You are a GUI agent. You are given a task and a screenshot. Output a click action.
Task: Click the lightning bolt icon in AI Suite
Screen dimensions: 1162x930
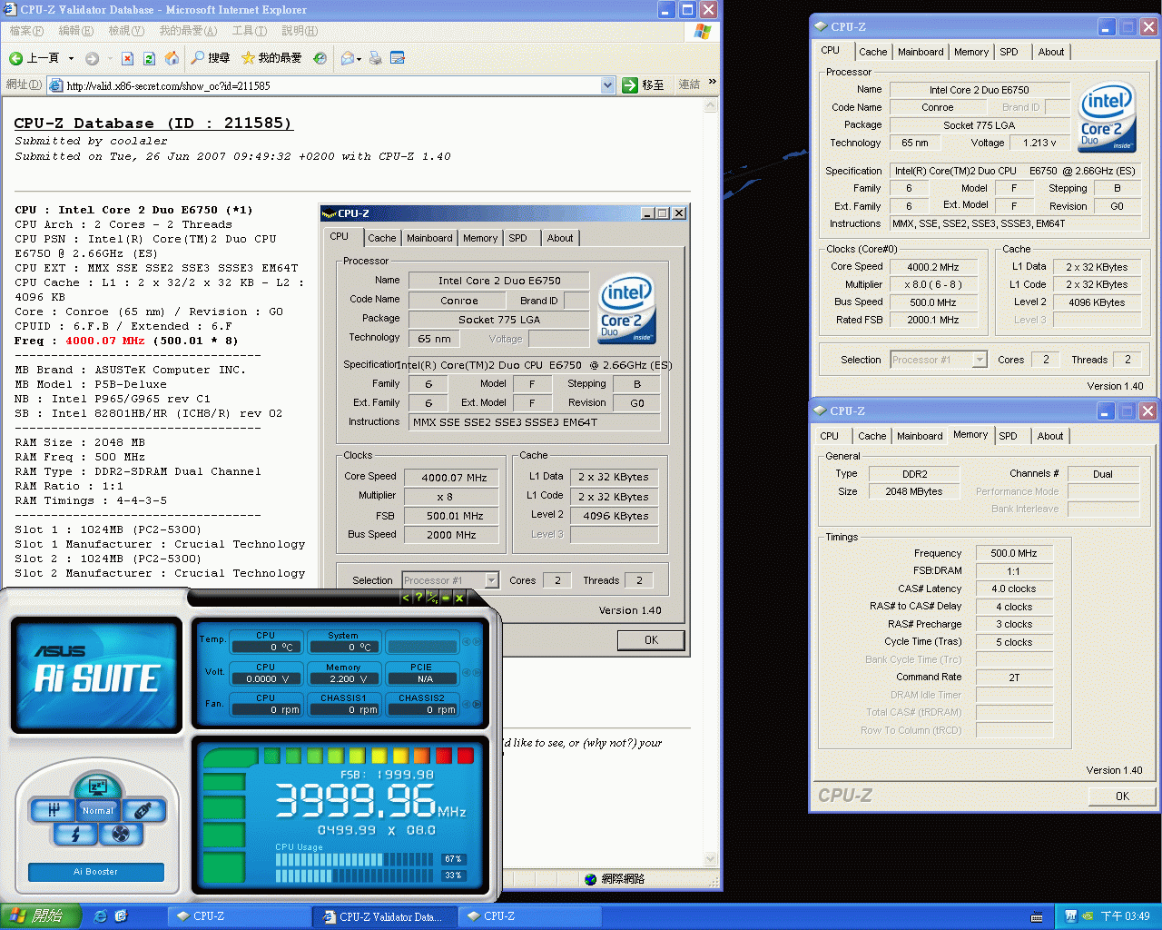[75, 834]
